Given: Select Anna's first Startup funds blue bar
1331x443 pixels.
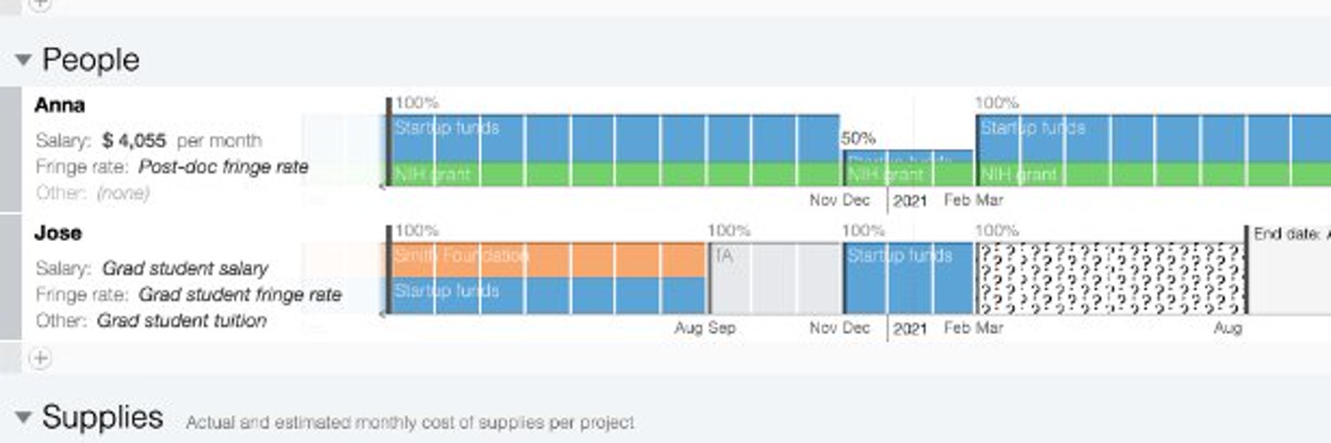Looking at the screenshot, I should click(614, 139).
